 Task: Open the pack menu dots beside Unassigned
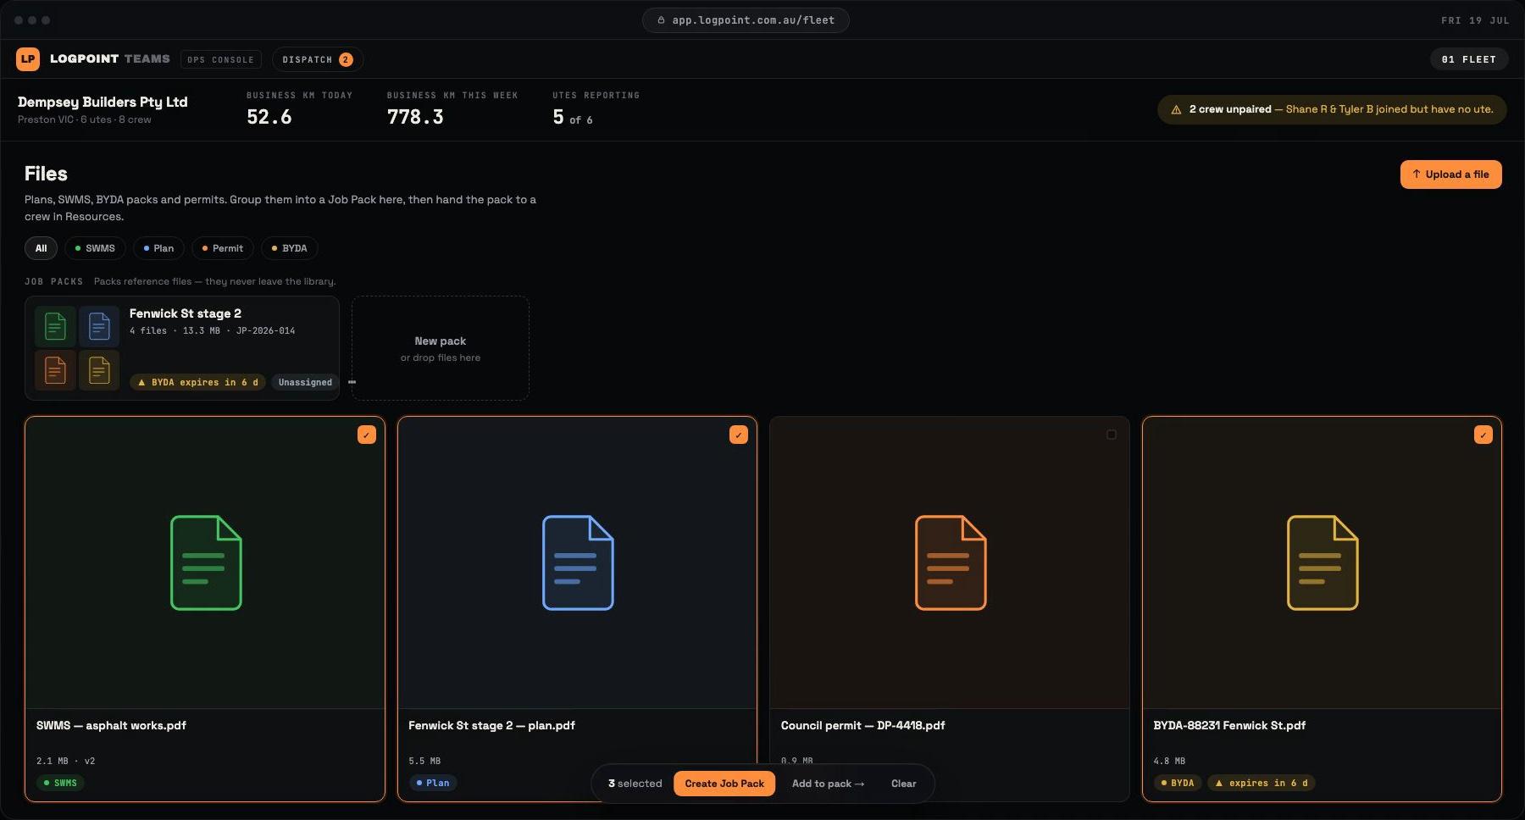tap(352, 382)
